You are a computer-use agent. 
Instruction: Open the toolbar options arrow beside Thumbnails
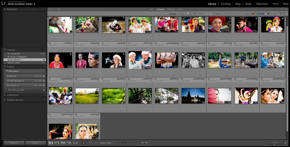pos(286,143)
